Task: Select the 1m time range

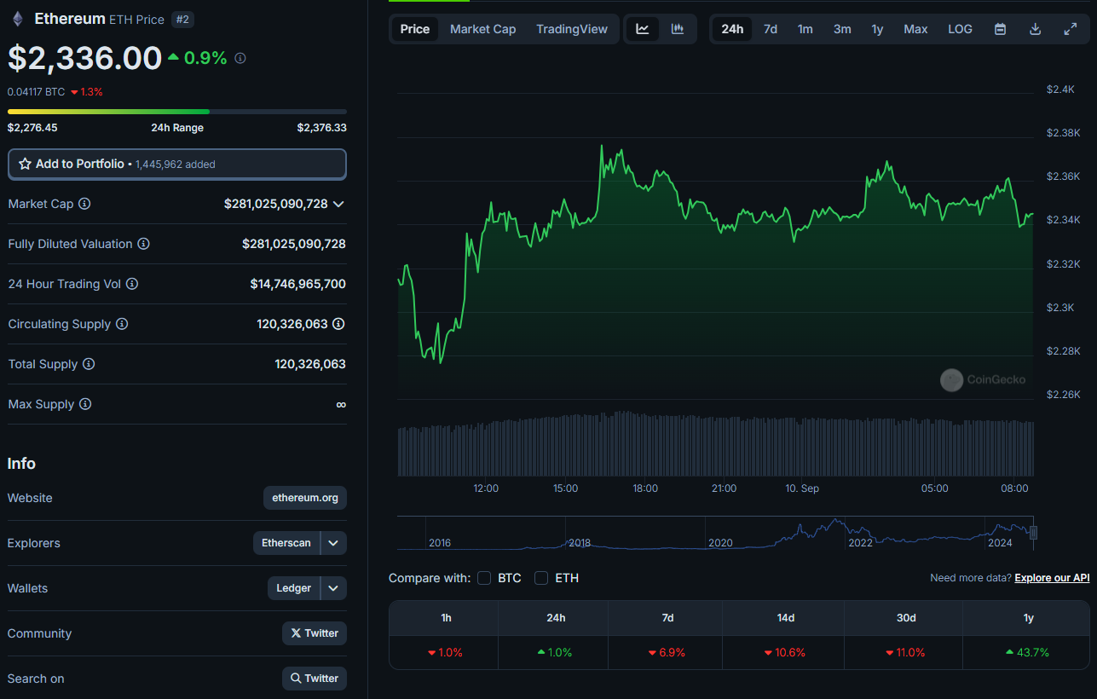Action: point(805,29)
